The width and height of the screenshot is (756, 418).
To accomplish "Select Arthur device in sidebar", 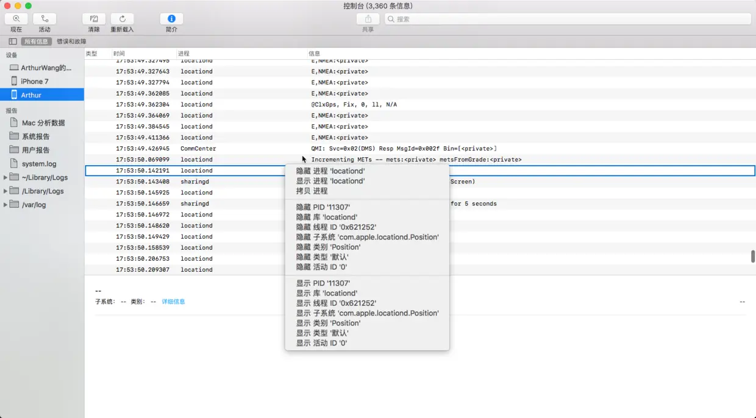I will point(42,94).
